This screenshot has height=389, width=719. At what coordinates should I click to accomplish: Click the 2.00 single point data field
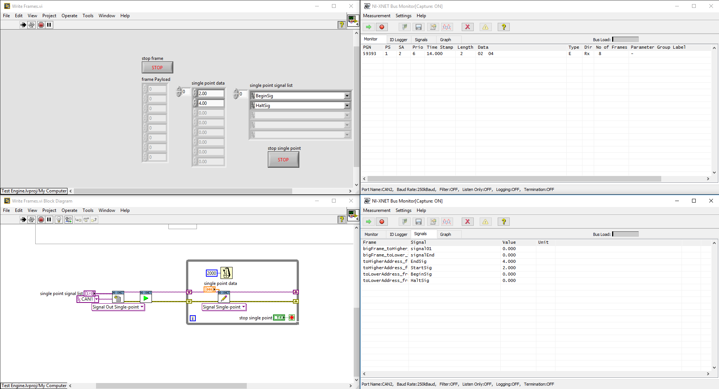tap(211, 93)
